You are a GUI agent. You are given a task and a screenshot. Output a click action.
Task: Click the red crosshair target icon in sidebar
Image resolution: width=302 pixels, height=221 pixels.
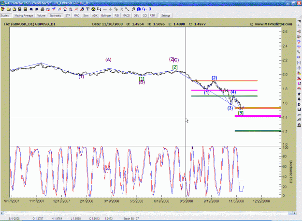pyautogui.click(x=299, y=89)
